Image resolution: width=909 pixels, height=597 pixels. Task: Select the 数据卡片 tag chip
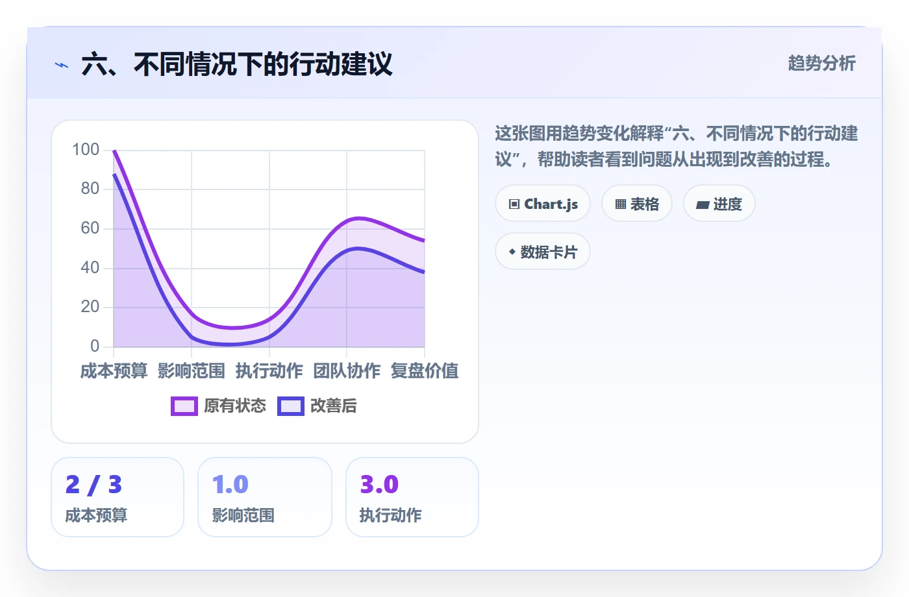click(x=543, y=252)
